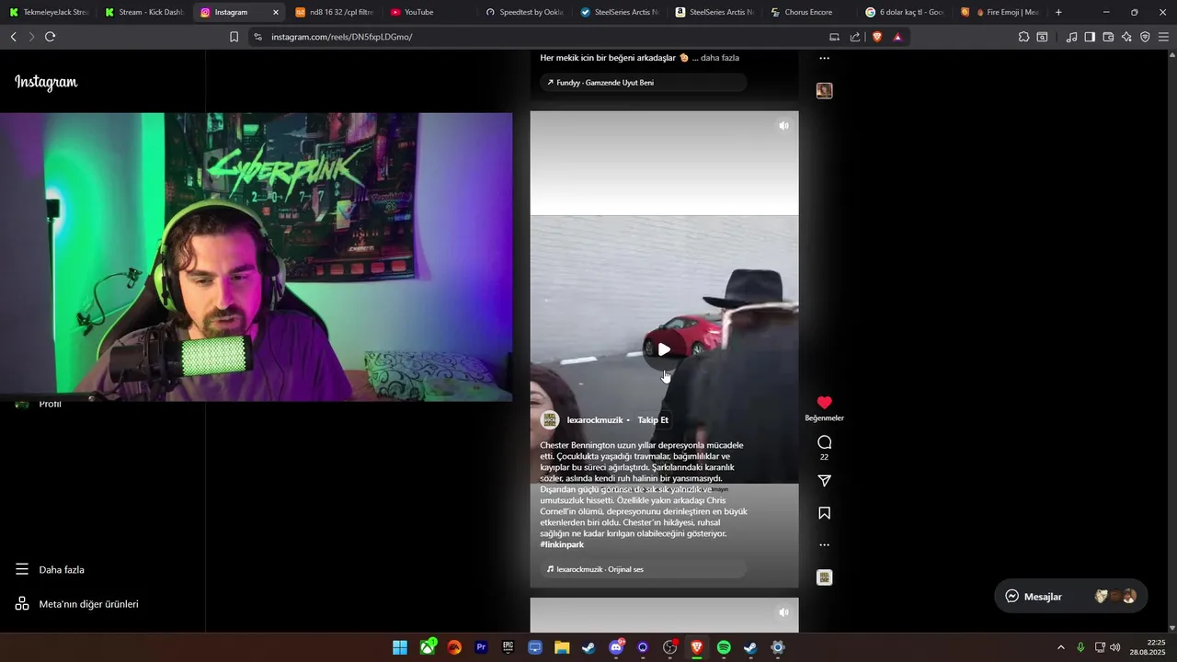View site information icon in address bar
The height and width of the screenshot is (662, 1177).
pos(257,37)
